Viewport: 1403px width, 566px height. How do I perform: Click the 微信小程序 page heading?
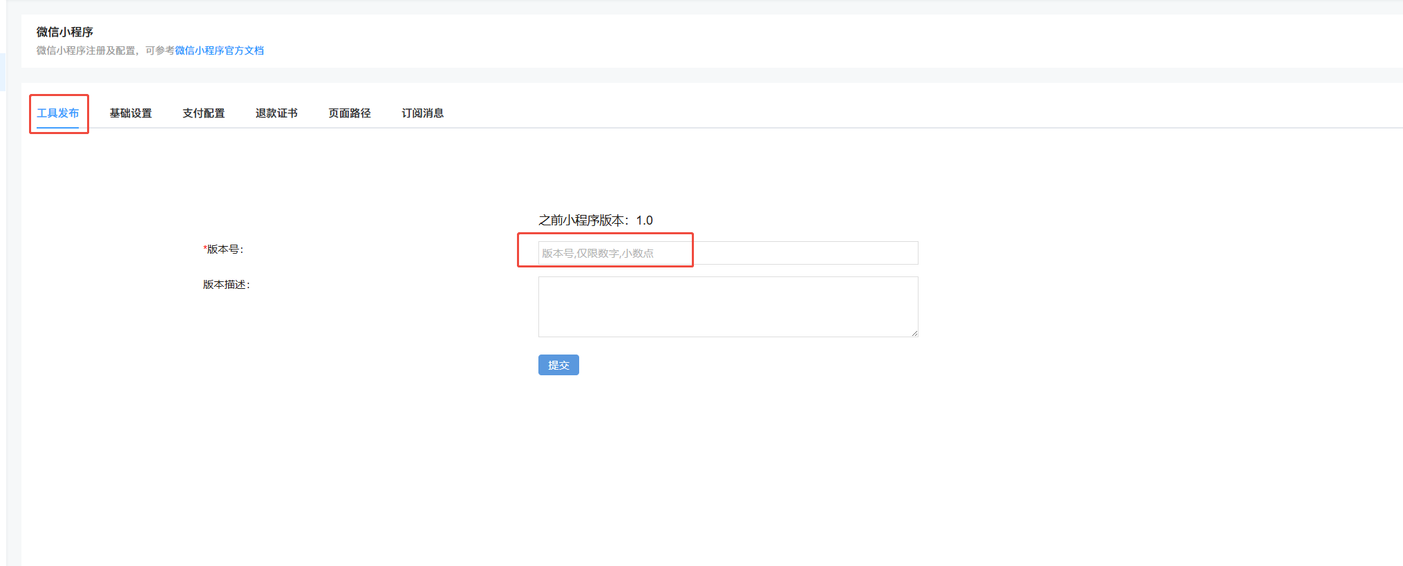pos(65,32)
